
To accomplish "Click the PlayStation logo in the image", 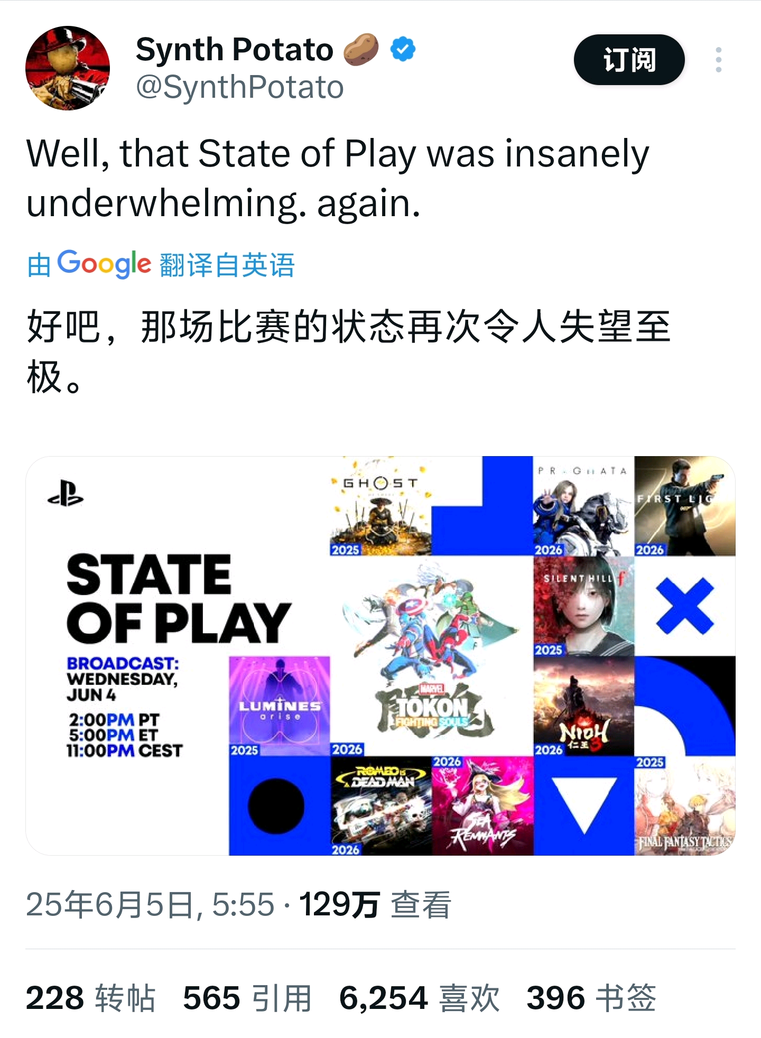I will (x=66, y=493).
